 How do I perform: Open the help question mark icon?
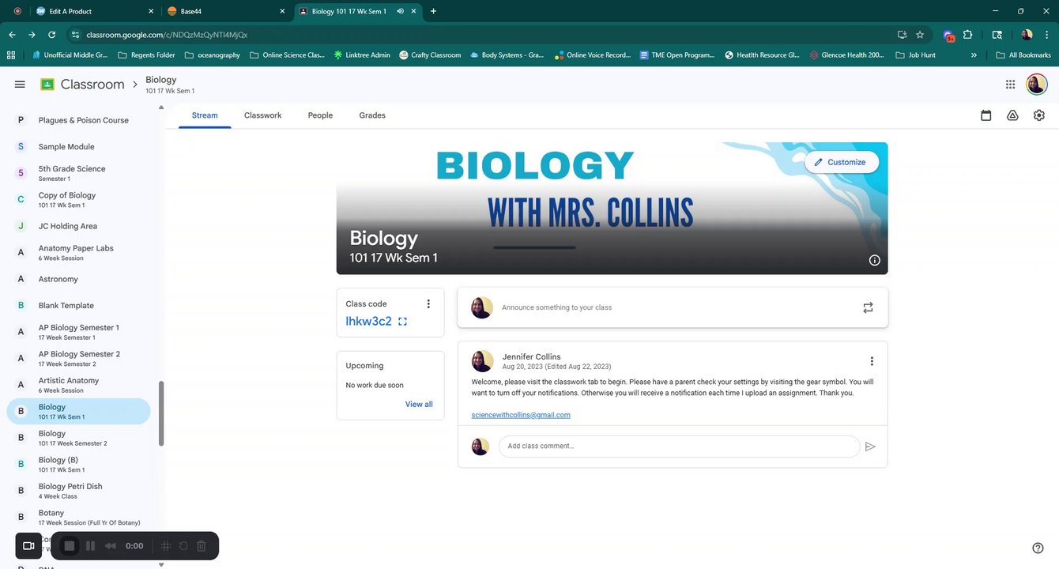point(1038,548)
